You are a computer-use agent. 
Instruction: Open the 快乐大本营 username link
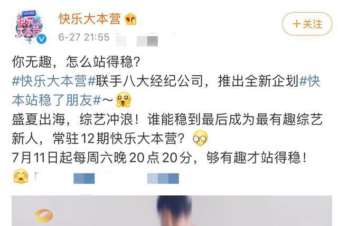coord(90,19)
